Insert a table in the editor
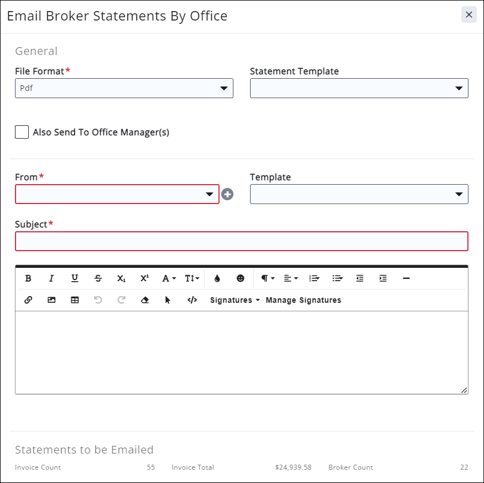Screen dimensions: 484x483 tap(75, 300)
